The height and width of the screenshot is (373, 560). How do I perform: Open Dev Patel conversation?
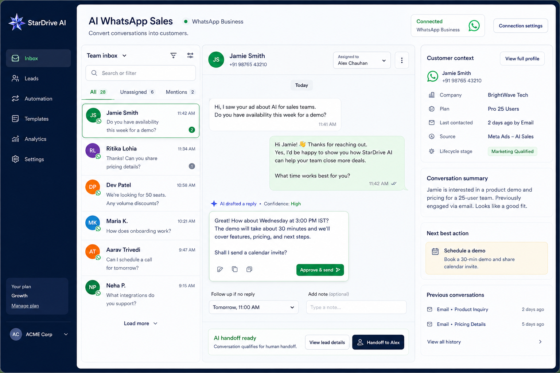point(141,193)
